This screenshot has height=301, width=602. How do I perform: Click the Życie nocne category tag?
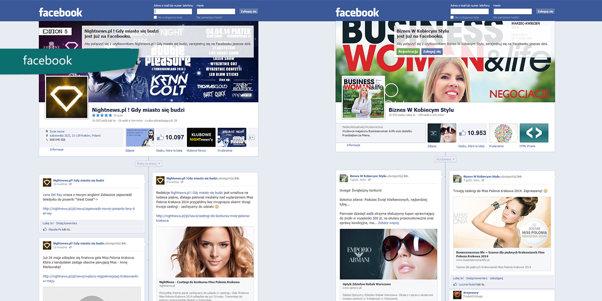[57, 131]
